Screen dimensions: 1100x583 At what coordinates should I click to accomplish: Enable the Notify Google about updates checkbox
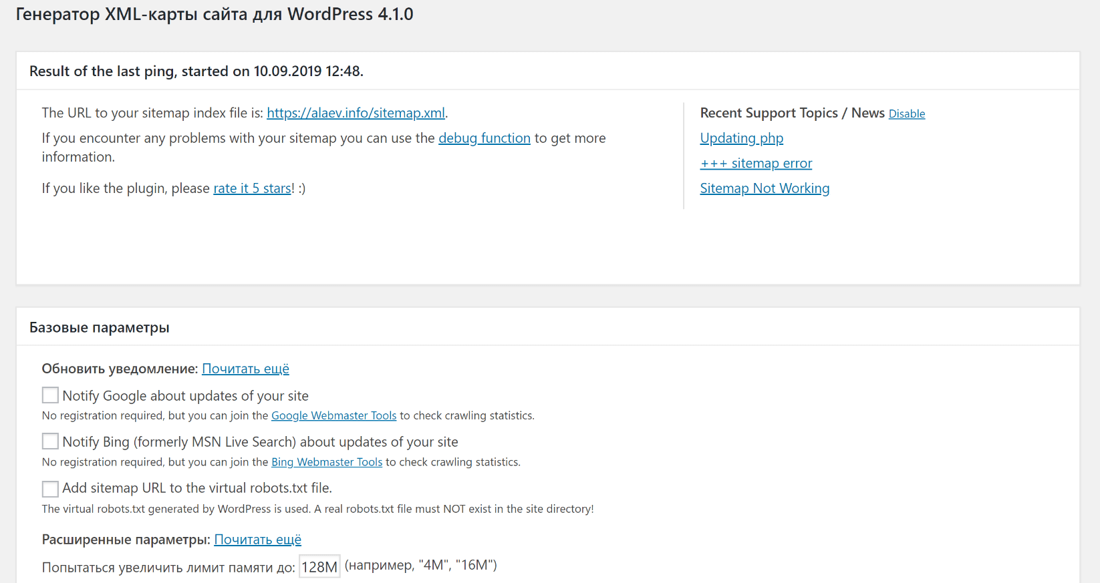point(50,395)
